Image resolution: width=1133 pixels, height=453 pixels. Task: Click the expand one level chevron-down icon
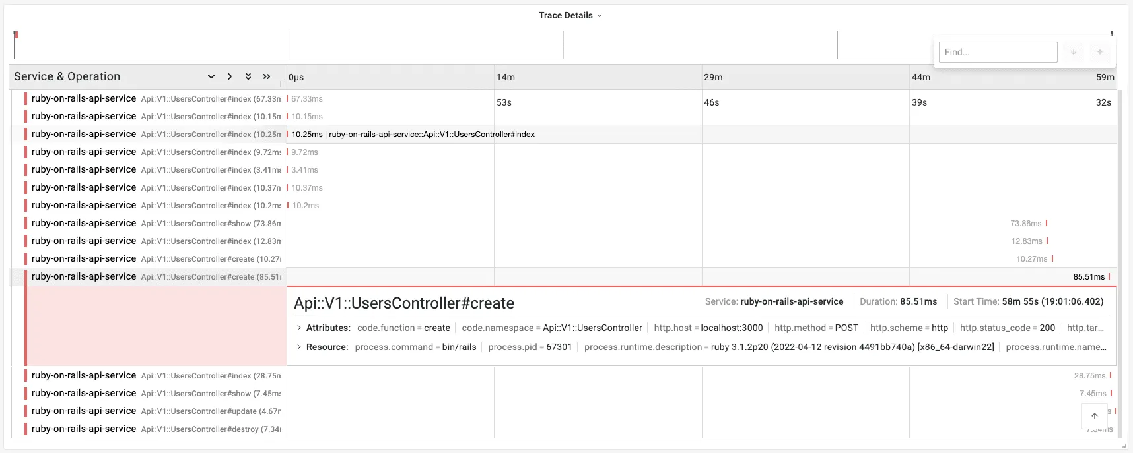click(211, 76)
